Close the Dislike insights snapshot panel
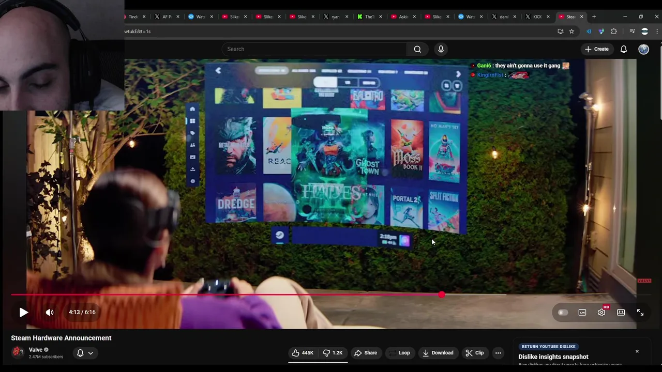662x372 pixels. pyautogui.click(x=637, y=351)
